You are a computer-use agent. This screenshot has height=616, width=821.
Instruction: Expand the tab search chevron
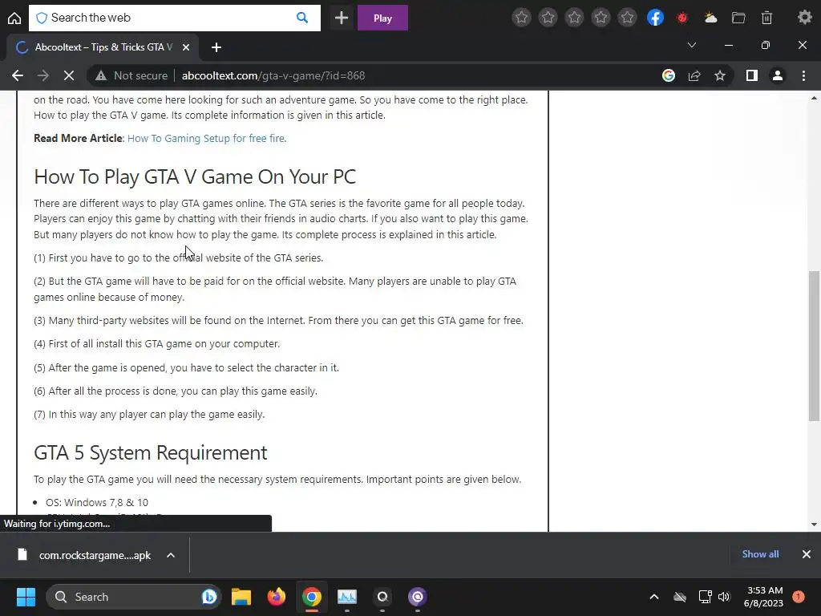tap(692, 45)
